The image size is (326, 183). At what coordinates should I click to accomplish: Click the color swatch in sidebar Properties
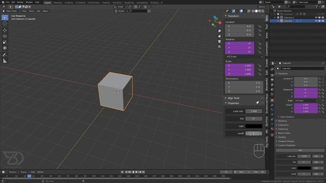coord(254,126)
